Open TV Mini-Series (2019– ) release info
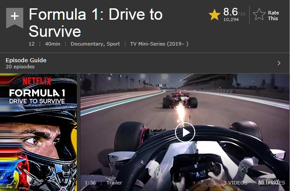290x191 pixels. coord(159,44)
